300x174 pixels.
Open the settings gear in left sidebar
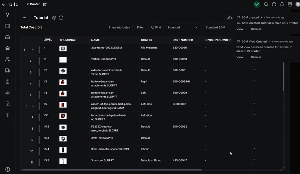pyautogui.click(x=7, y=115)
